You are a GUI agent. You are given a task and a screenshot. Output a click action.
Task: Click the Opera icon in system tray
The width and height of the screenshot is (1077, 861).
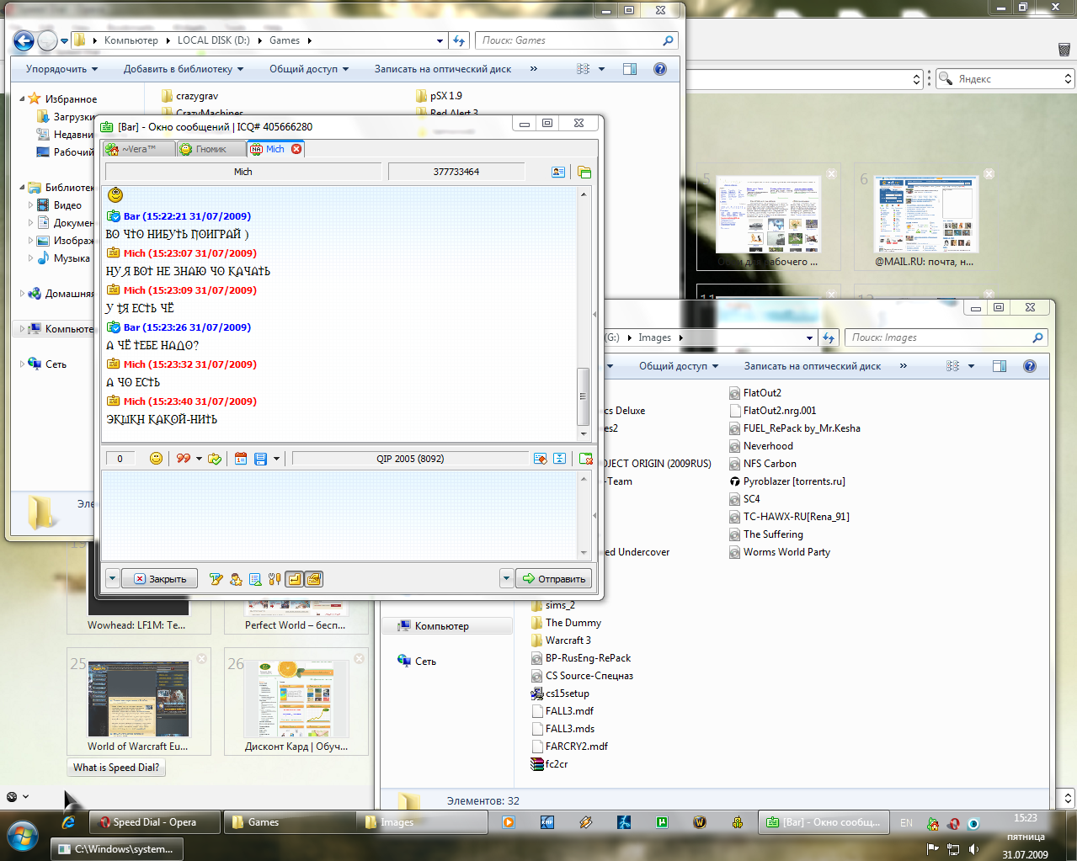[x=953, y=823]
